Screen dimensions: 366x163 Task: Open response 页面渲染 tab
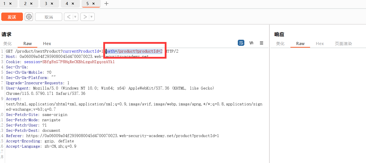point(343,44)
